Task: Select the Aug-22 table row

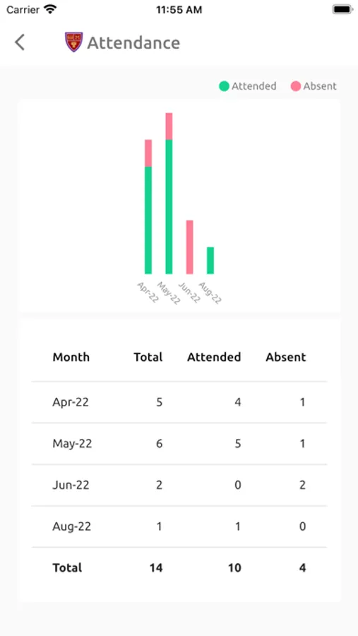Action: [179, 526]
